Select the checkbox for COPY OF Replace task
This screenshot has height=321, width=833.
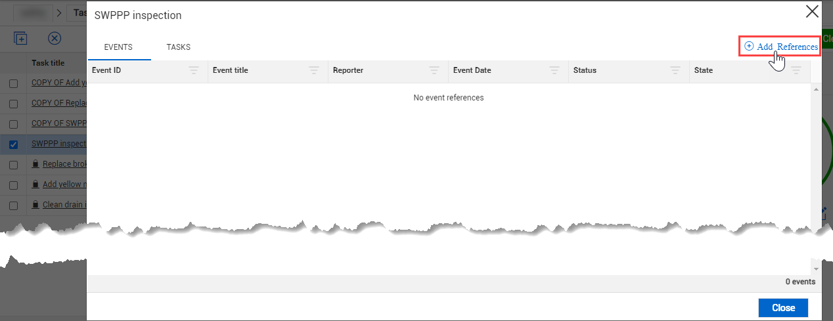pyautogui.click(x=13, y=104)
